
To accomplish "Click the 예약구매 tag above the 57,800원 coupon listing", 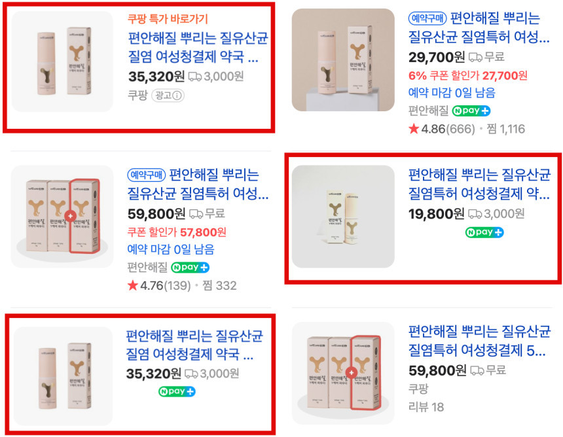I will (x=147, y=175).
